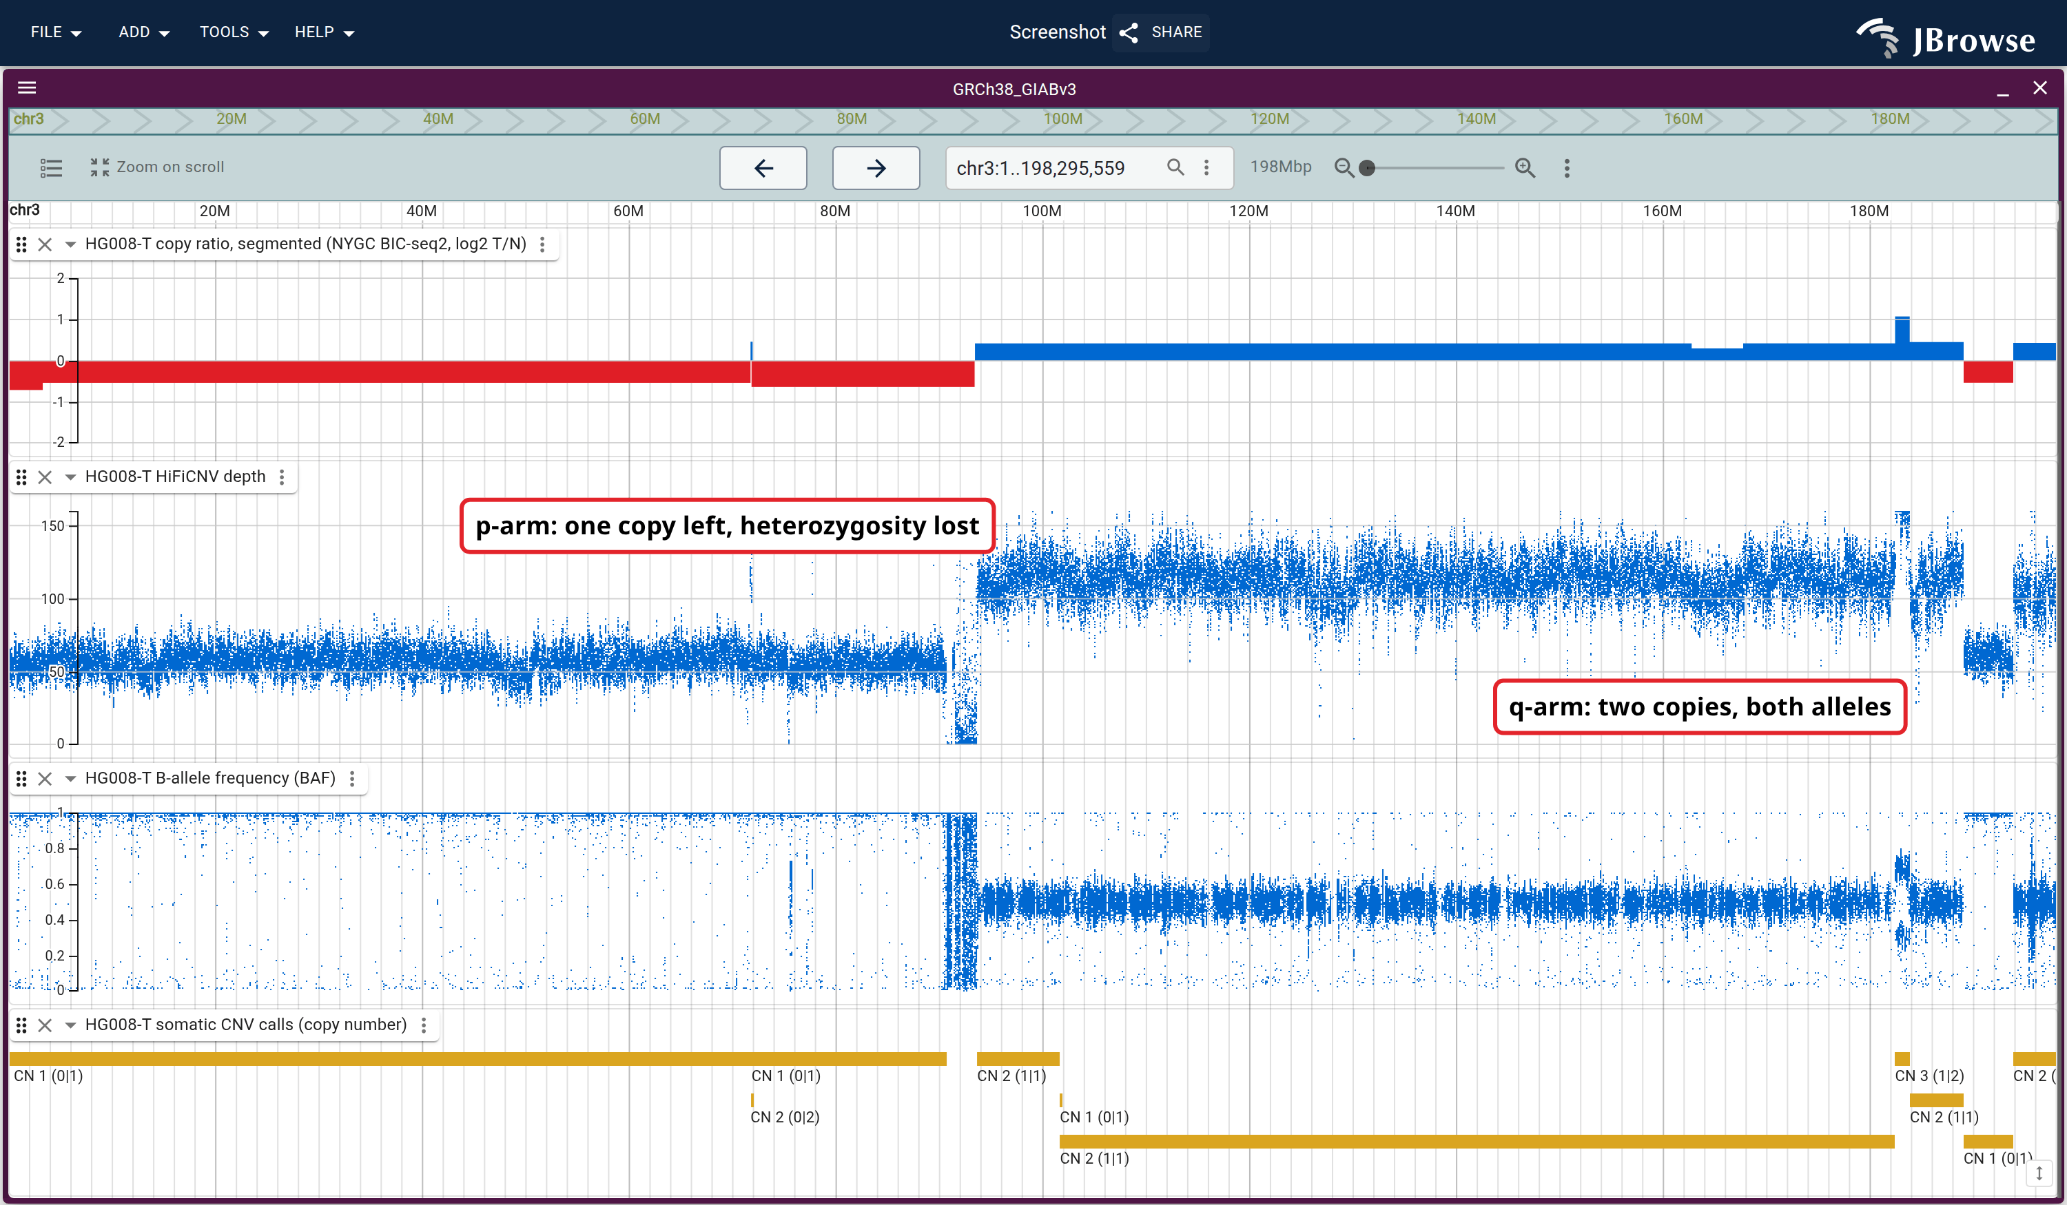Collapse the HiFiCNV depth track

click(70, 477)
